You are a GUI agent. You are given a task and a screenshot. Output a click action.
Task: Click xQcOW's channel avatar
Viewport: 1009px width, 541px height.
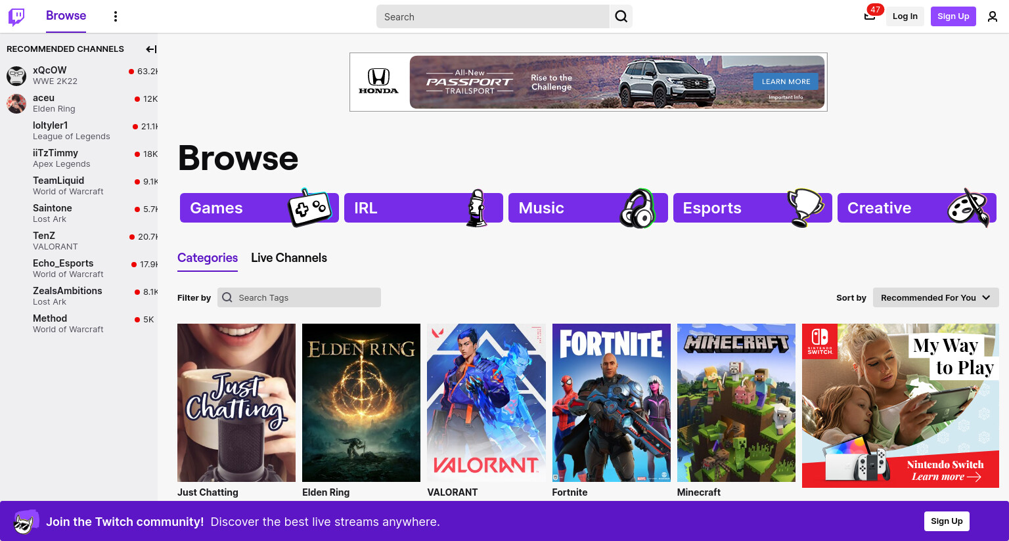pyautogui.click(x=16, y=76)
